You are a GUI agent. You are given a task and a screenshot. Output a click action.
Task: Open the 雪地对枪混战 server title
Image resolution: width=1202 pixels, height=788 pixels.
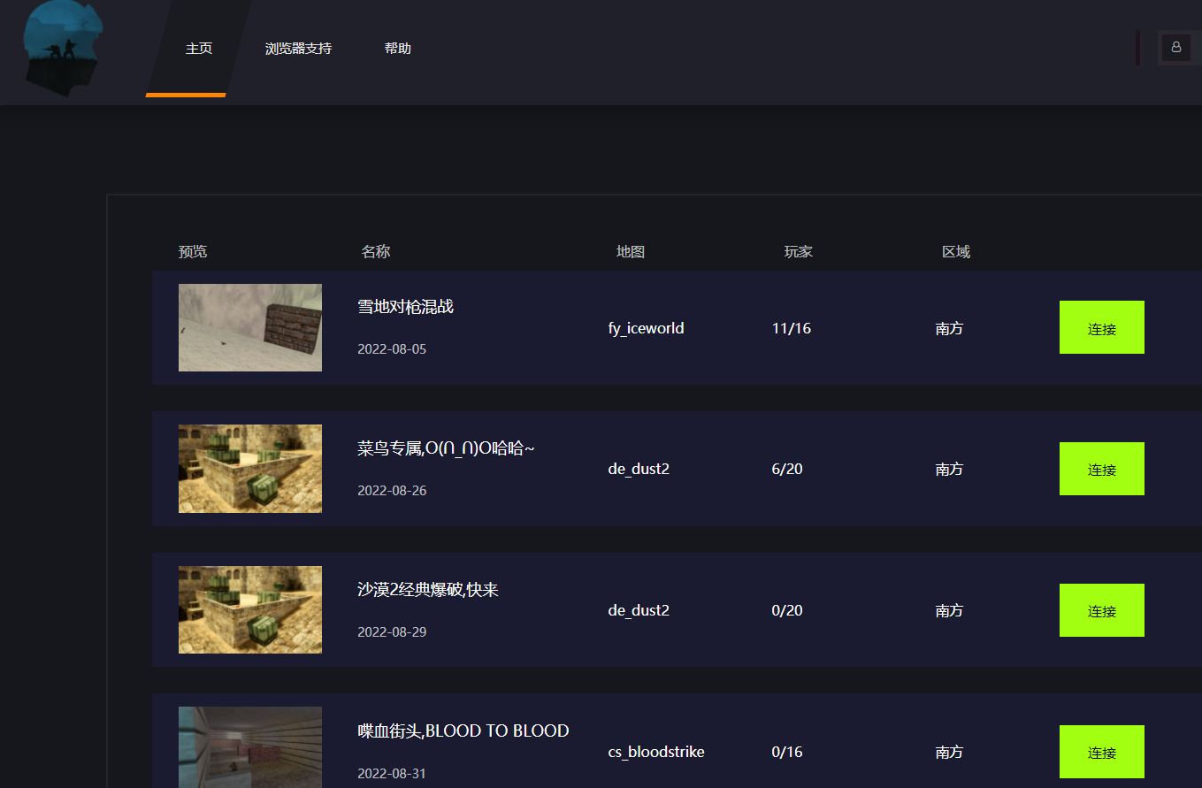click(x=405, y=307)
